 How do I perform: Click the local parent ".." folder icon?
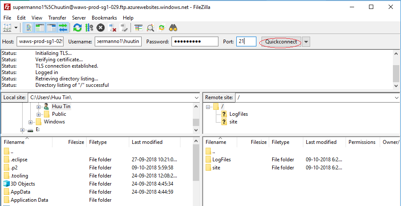[x=7, y=152]
